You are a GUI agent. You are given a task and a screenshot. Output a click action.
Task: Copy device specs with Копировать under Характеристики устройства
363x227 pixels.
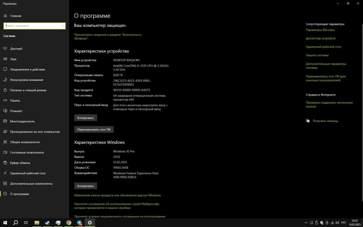[x=86, y=118]
